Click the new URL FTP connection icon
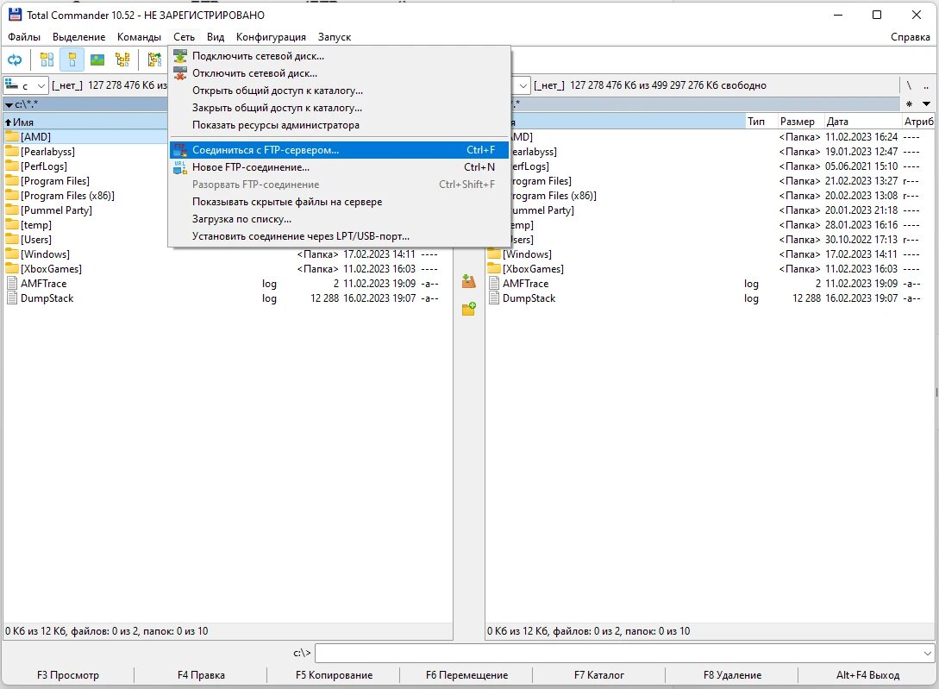This screenshot has height=689, width=939. tap(179, 167)
